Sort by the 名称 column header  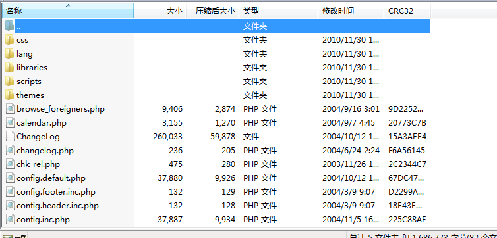68,11
